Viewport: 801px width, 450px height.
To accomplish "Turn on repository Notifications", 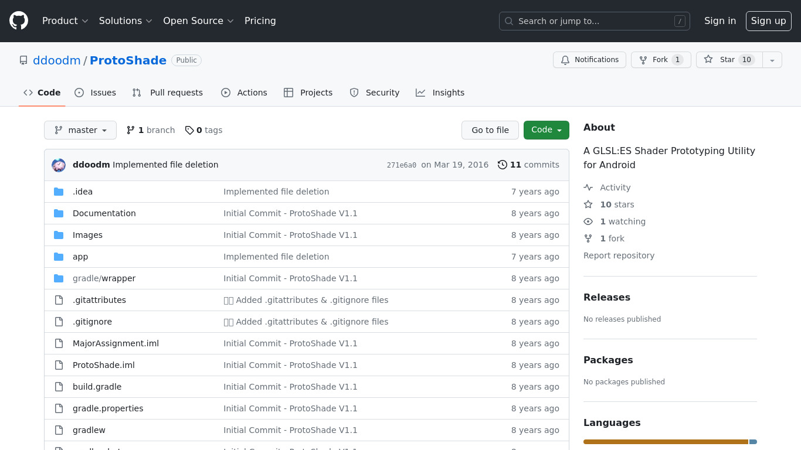I will coord(589,60).
